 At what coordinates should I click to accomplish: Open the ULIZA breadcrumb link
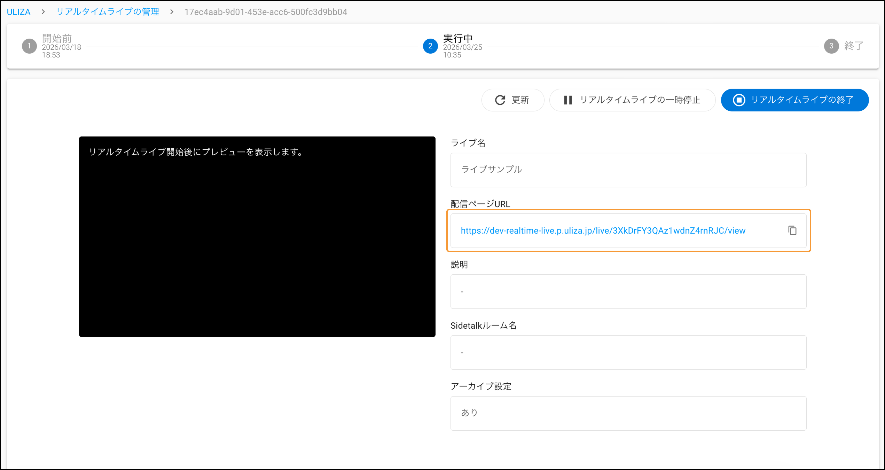[x=19, y=12]
